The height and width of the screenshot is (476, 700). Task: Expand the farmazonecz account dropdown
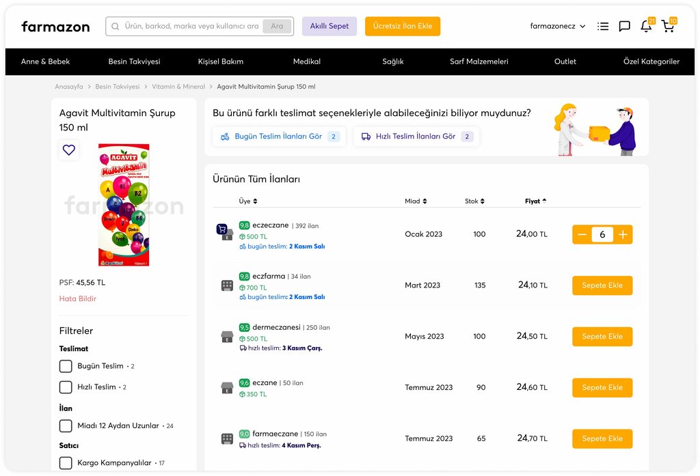558,27
